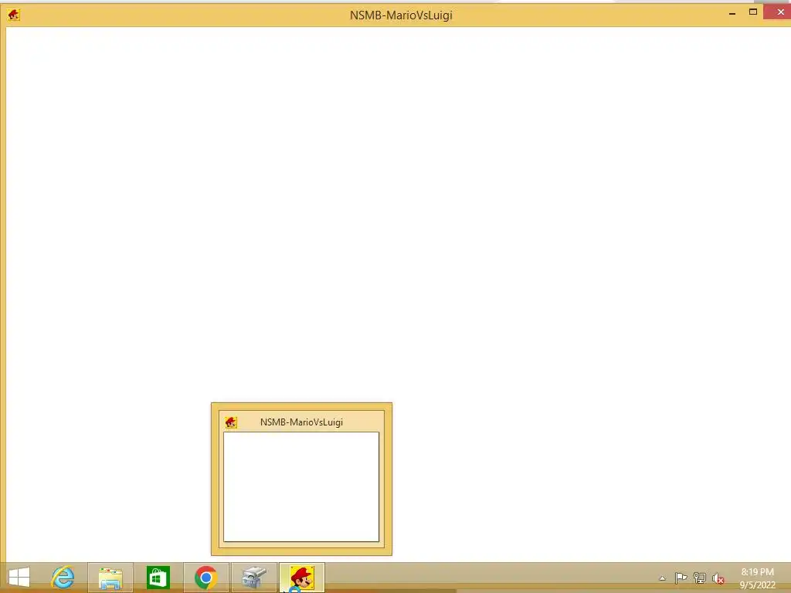
Task: Maximize the NSMB-MarioVsLuigi window
Action: coord(752,12)
